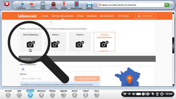The width and height of the screenshot is (176, 99).
Task: Go to the ACCUEIL menu item
Action: pos(45,16)
